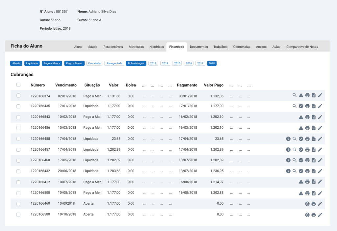The image size is (337, 231).
Task: Go to the Matrículas tab
Action: (x=136, y=47)
